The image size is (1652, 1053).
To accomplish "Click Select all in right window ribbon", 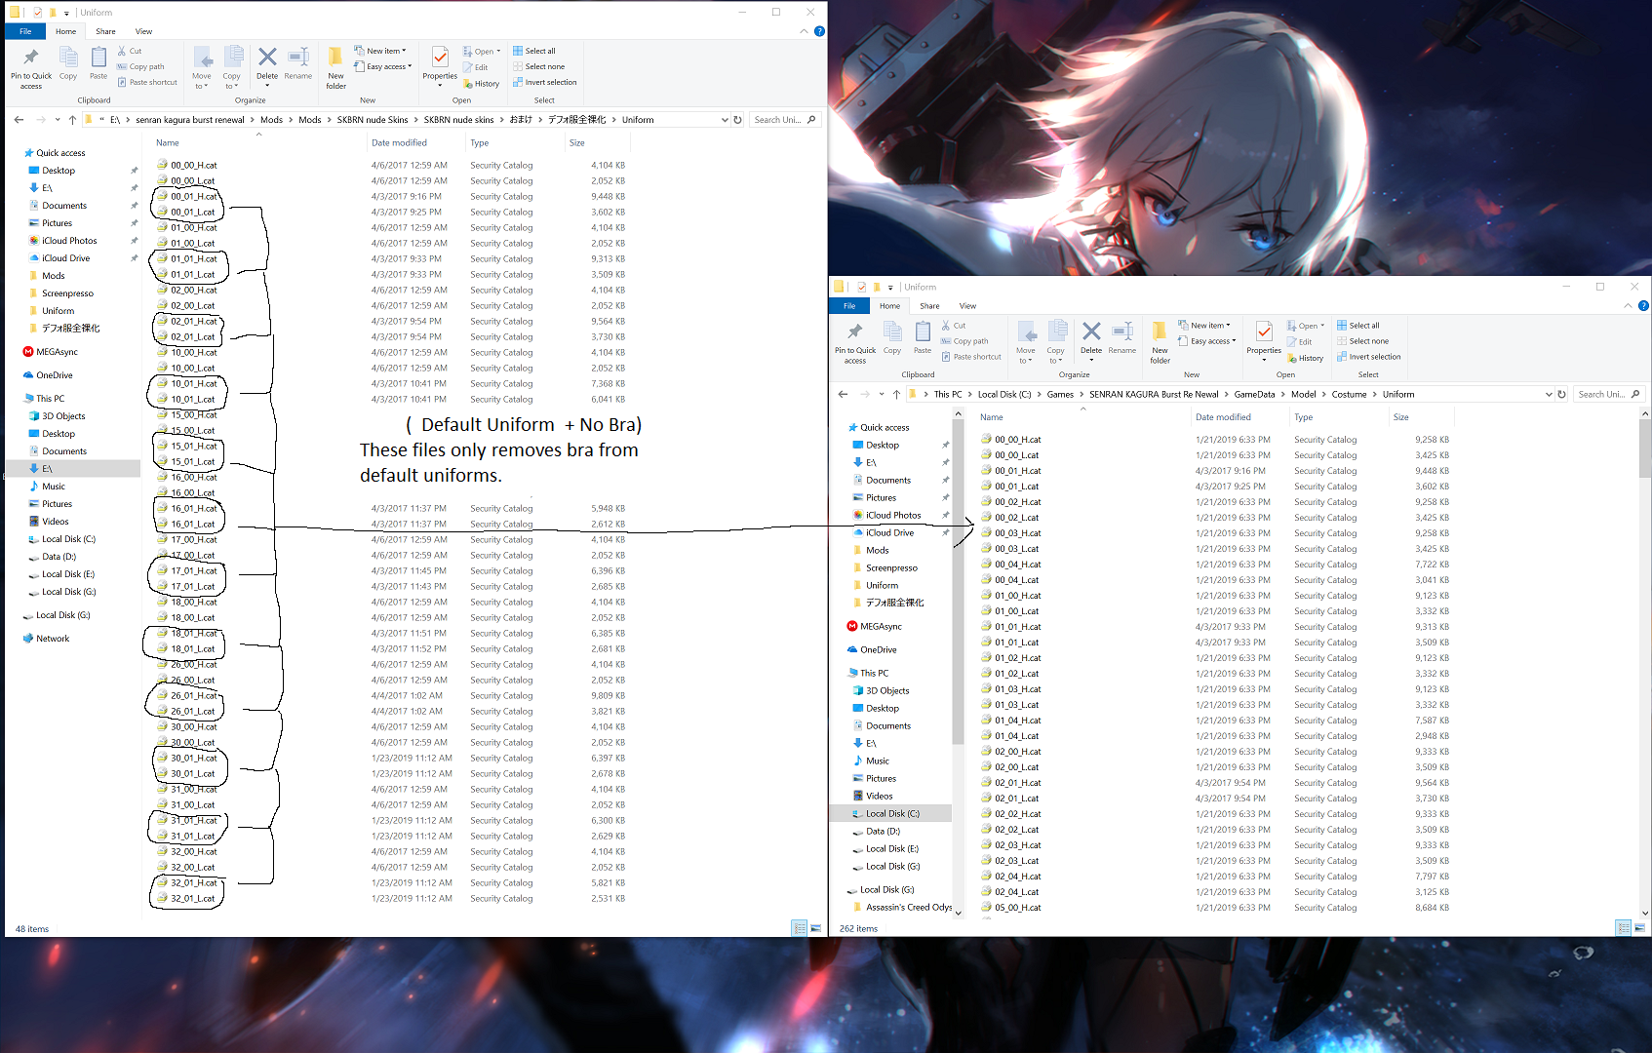I will pos(1358,326).
